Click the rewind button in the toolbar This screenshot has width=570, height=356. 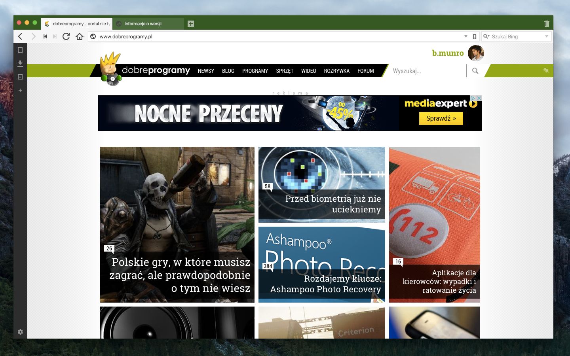click(x=45, y=36)
